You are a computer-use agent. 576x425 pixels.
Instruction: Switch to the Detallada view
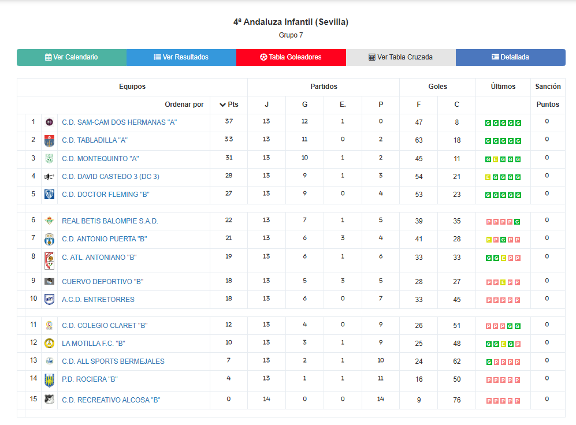(511, 57)
